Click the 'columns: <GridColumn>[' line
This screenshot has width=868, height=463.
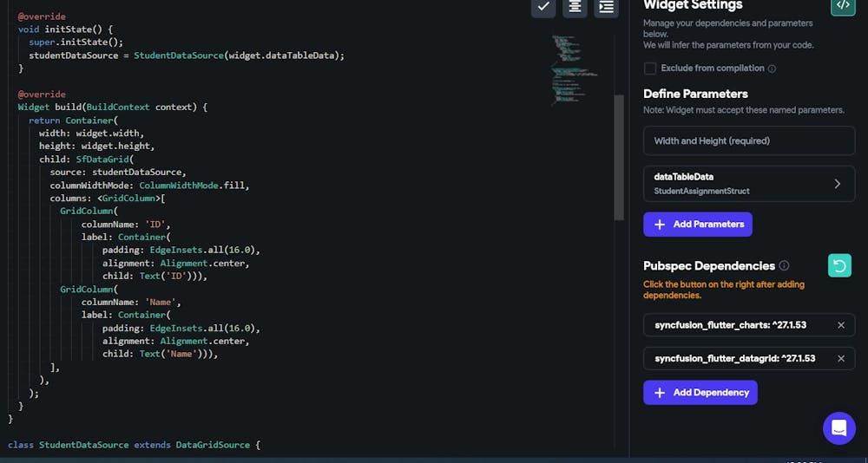click(108, 198)
